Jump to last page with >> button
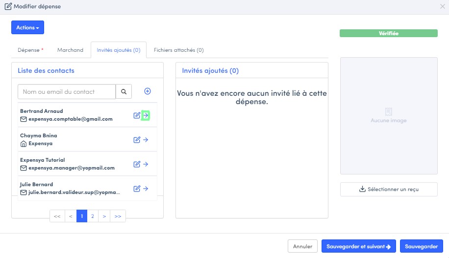Screen dimensions: 449x258 point(118,216)
